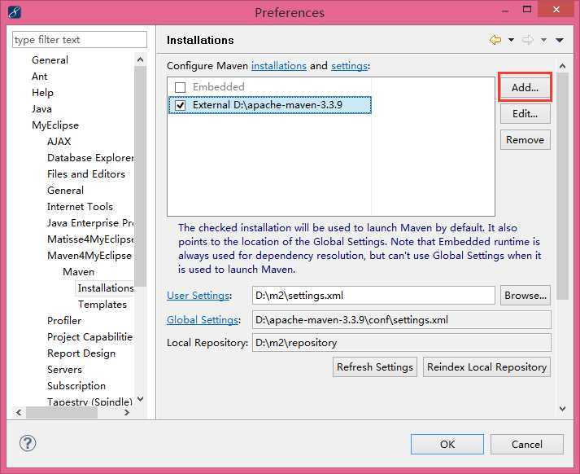Select AJAX under MyEclipse
The image size is (580, 474).
(x=59, y=142)
